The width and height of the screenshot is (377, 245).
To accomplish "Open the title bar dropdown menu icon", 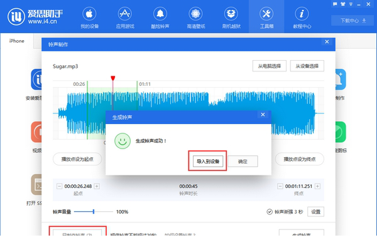I will 351,4.
